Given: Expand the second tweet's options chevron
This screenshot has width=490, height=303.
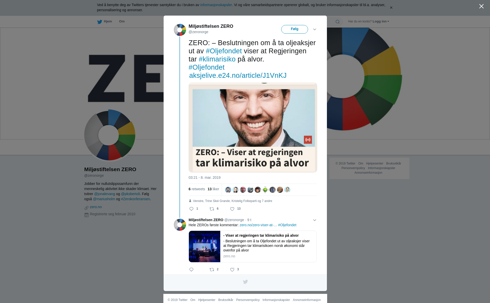Looking at the screenshot, I should coord(315,220).
